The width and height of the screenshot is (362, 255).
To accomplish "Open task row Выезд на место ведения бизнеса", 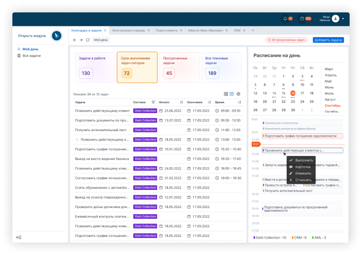I will (x=158, y=159).
